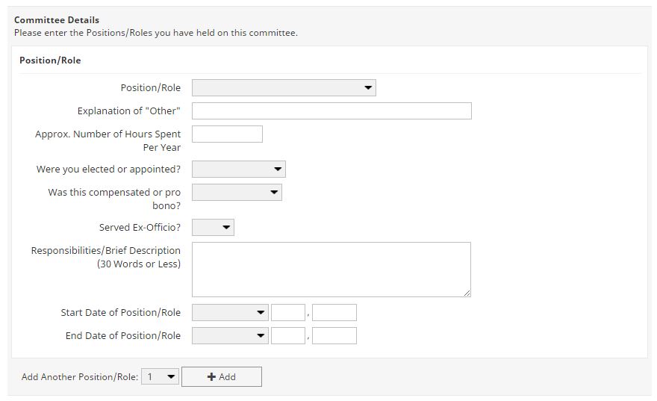The image size is (657, 401).
Task: Click the Start Date year field
Action: (x=334, y=313)
